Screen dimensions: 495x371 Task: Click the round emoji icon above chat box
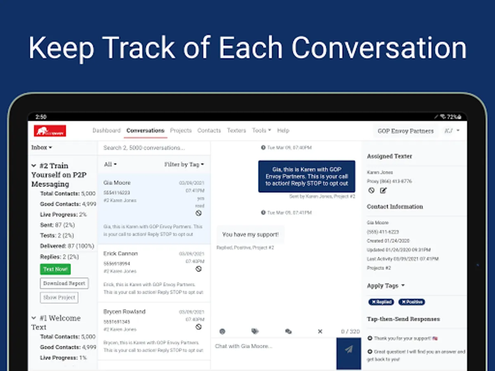tap(222, 331)
